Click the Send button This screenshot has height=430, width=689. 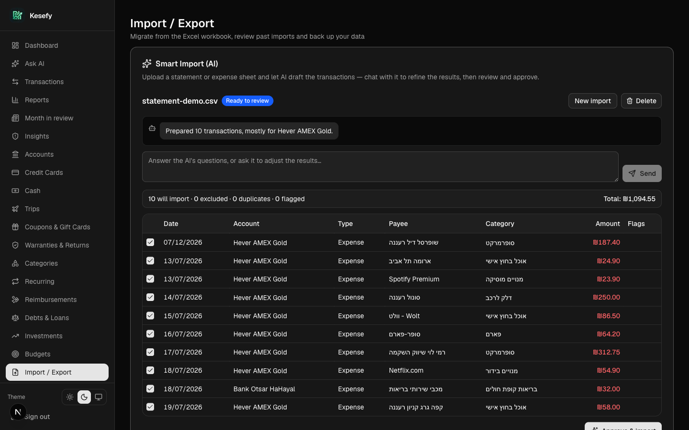coord(642,173)
